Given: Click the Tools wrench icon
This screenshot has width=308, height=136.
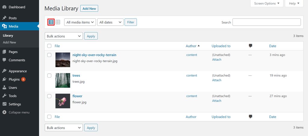Looking at the screenshot, I should 5,96.
